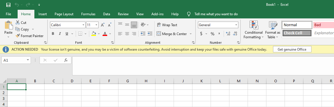Apply Percent Style number format

[212, 34]
